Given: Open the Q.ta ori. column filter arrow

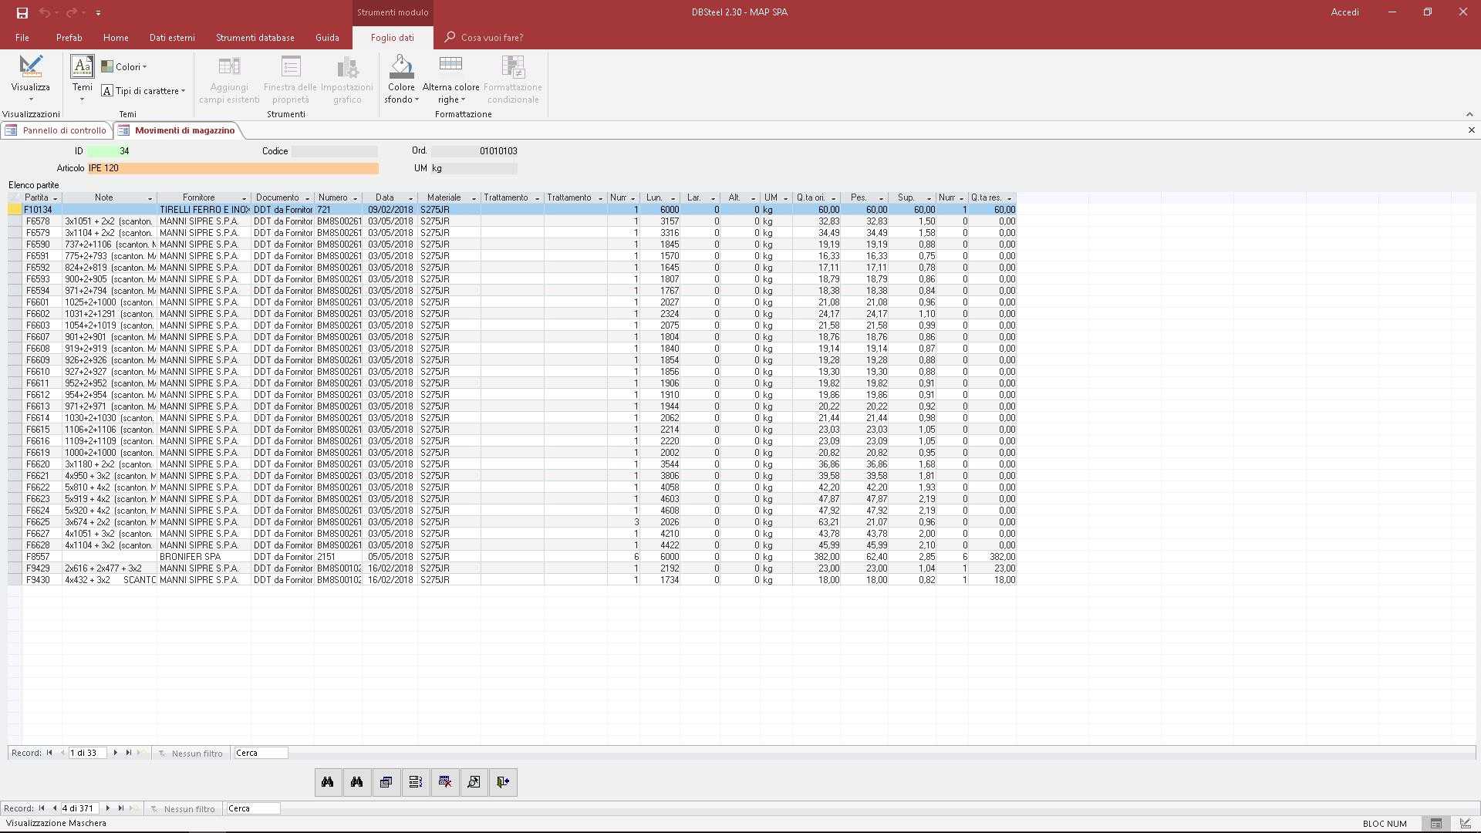Looking at the screenshot, I should click(x=833, y=198).
